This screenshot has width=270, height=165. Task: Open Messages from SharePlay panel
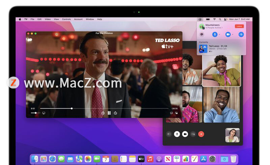click(x=201, y=34)
